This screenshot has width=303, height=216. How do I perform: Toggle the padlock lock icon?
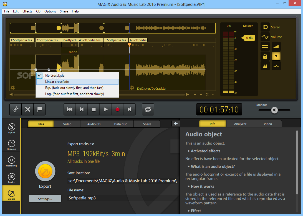click(265, 56)
